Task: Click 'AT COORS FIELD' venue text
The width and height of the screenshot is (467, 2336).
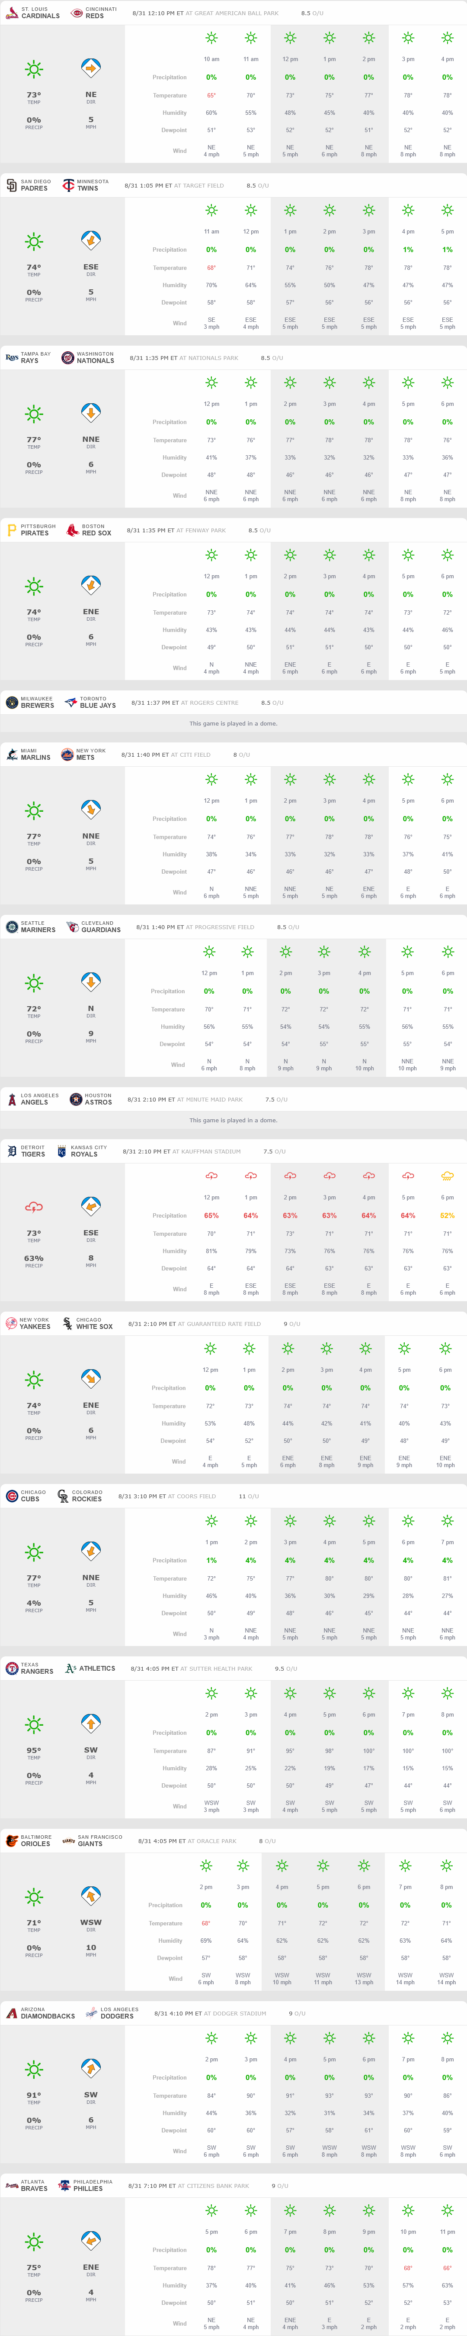Action: [x=192, y=1495]
